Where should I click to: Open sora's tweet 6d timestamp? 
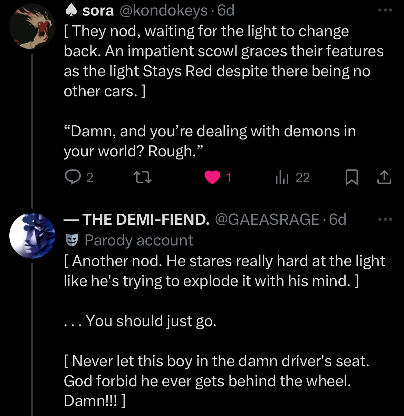[x=226, y=11]
